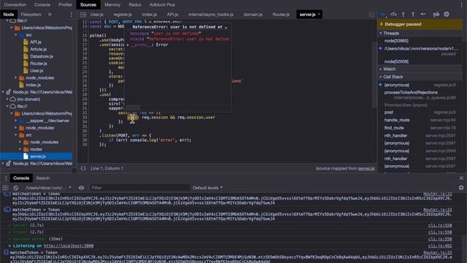Open Article.js in file tree

pyautogui.click(x=38, y=49)
